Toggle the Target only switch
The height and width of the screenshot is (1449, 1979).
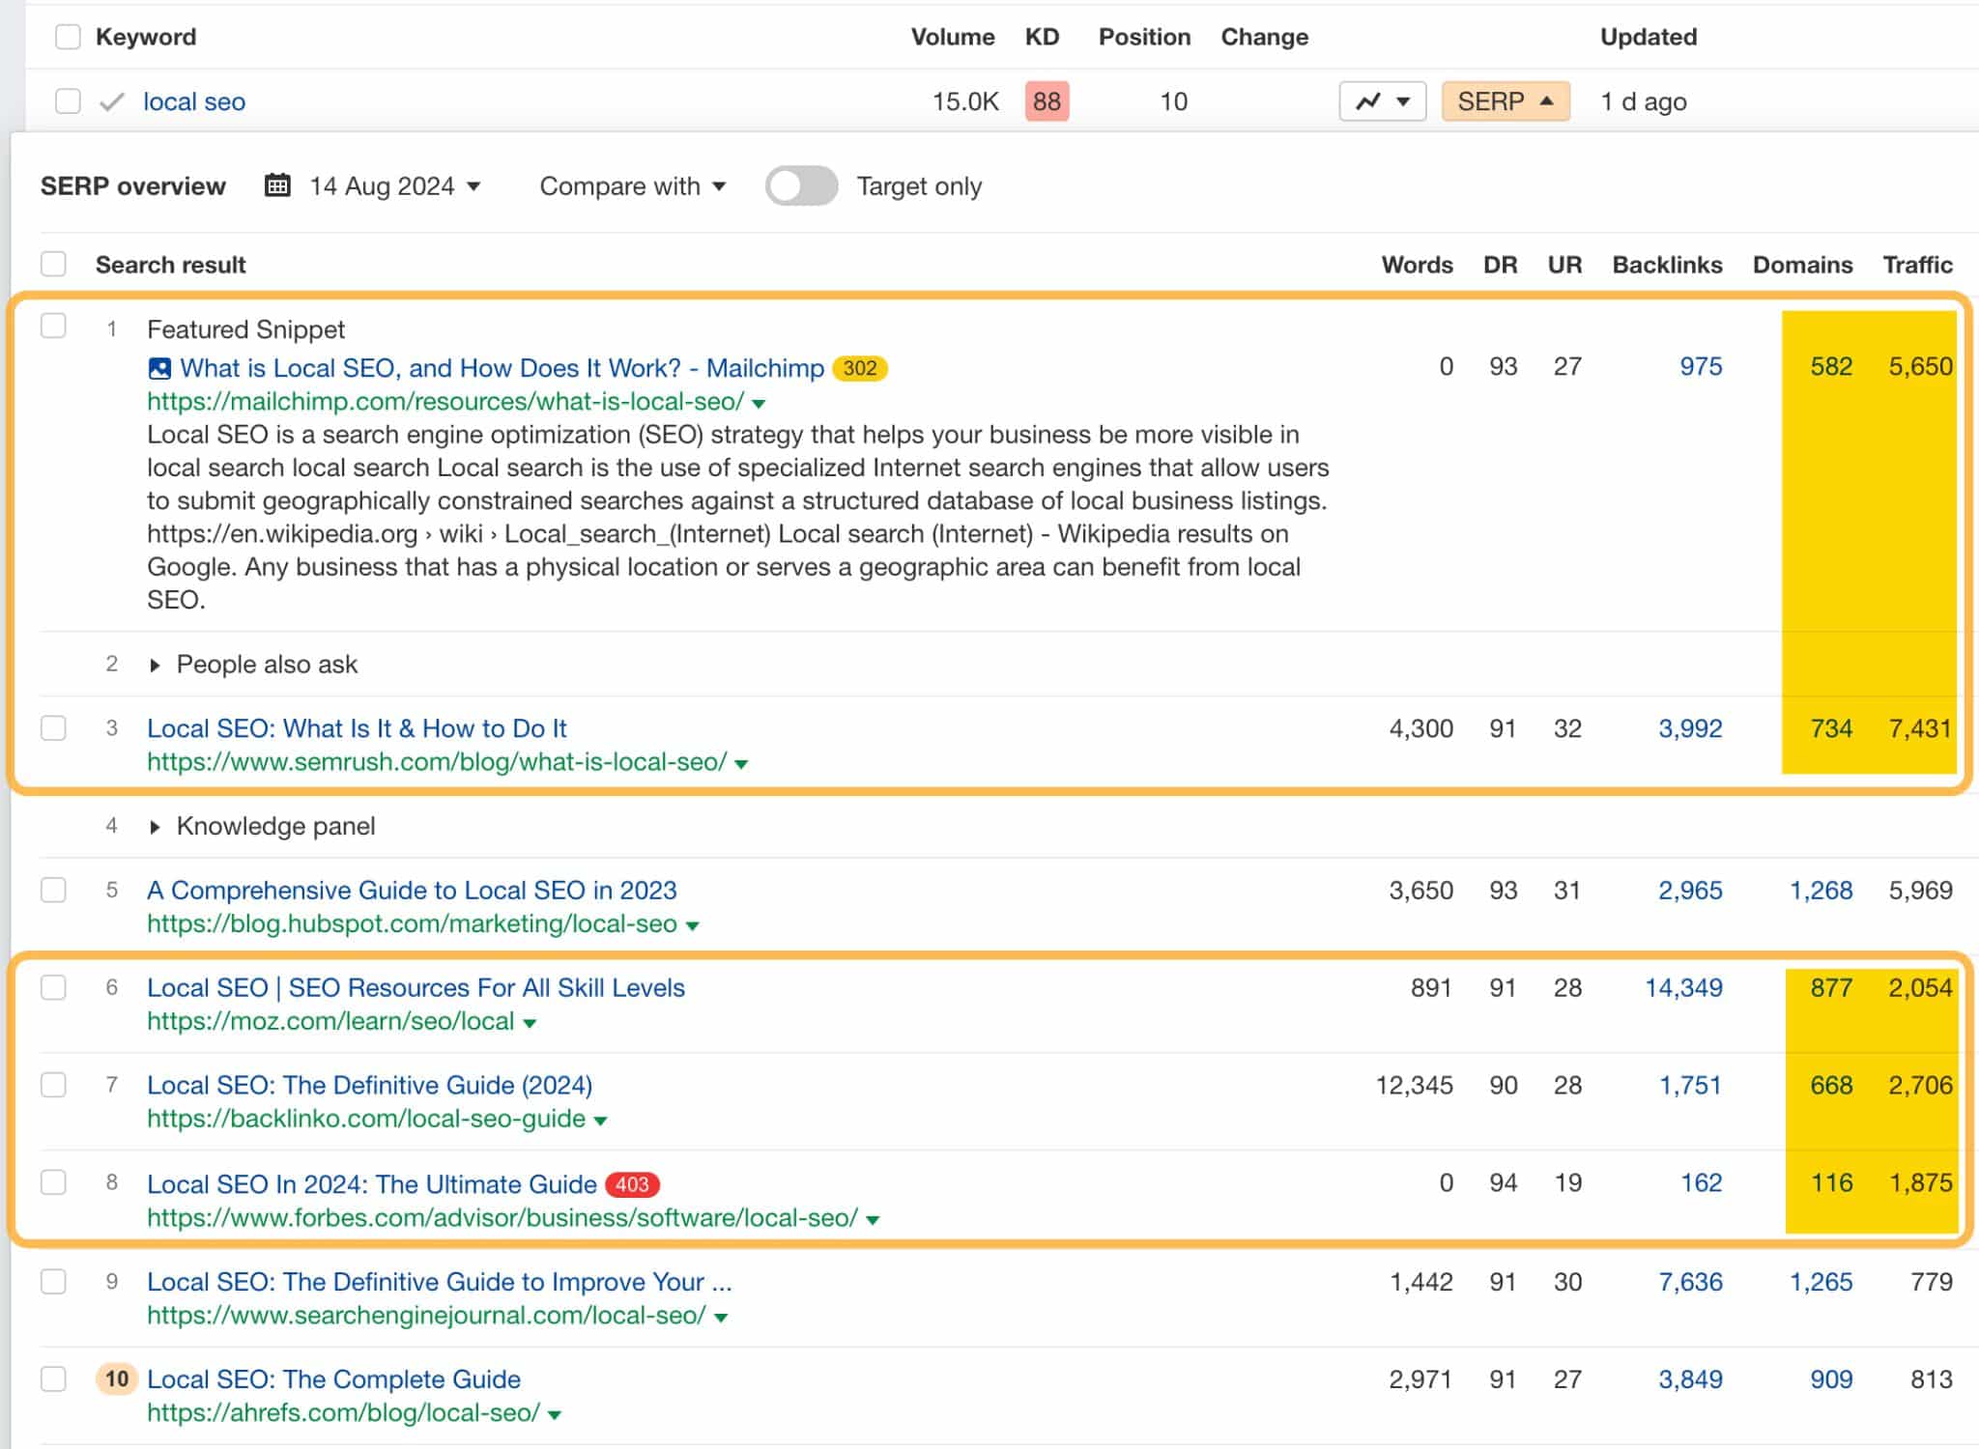(802, 187)
